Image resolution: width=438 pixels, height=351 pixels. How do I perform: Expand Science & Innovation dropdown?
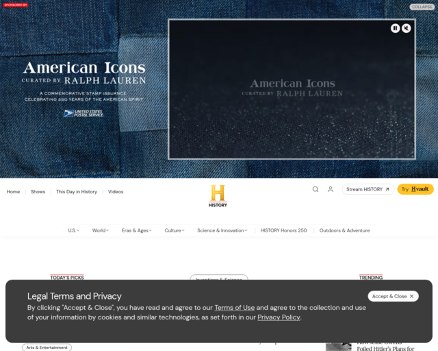[222, 230]
